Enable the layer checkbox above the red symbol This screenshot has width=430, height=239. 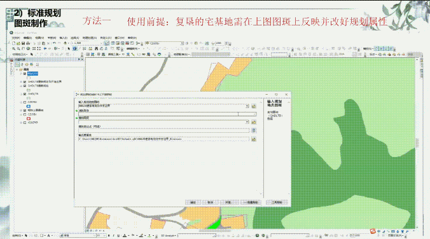pyautogui.click(x=25, y=114)
